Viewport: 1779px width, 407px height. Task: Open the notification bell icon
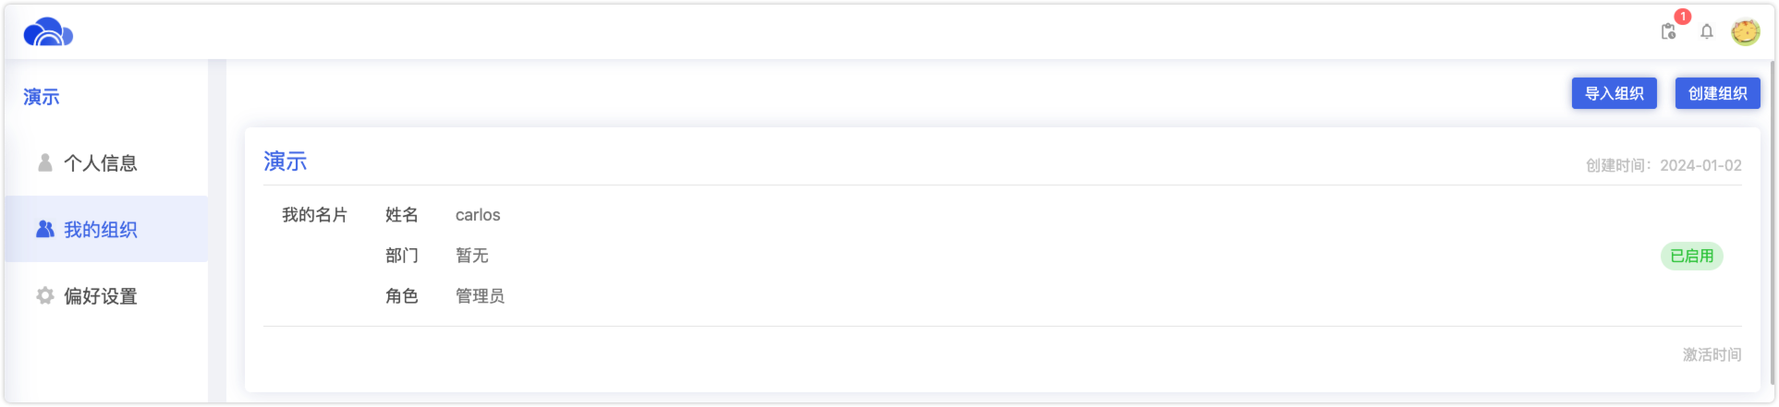tap(1707, 31)
